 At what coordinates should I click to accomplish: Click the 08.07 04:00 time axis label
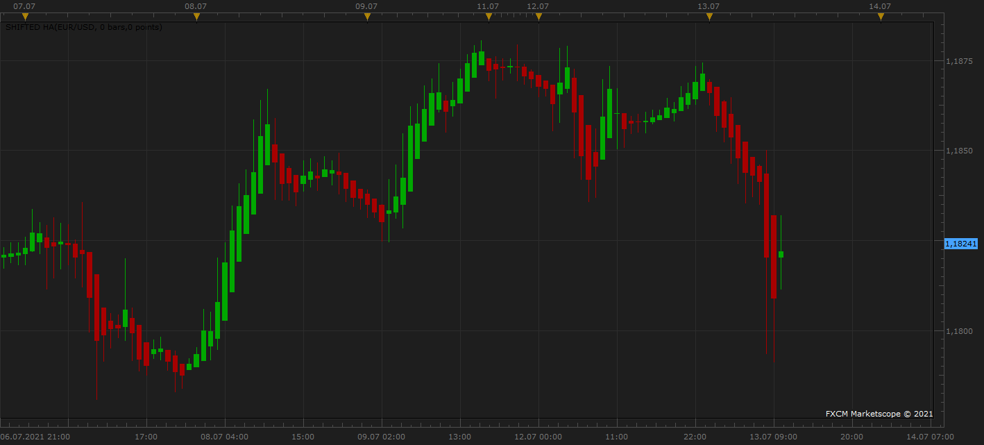pos(225,437)
